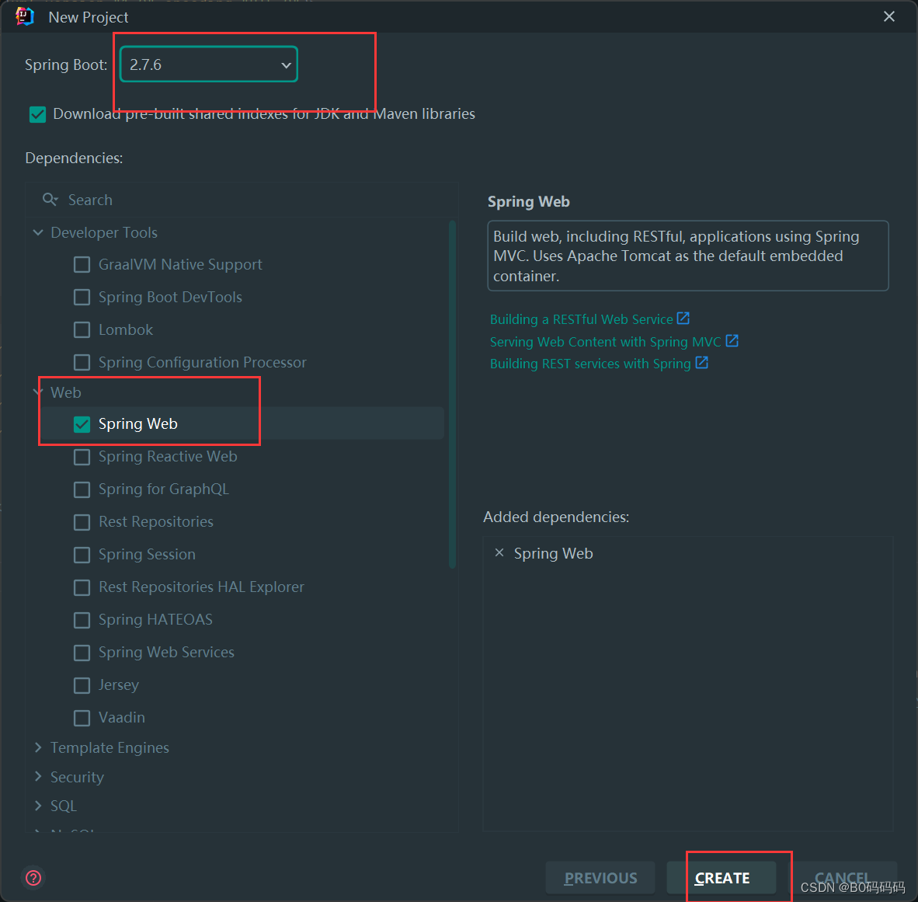The image size is (918, 902).
Task: Enable the Lombok dependency
Action: pos(82,330)
